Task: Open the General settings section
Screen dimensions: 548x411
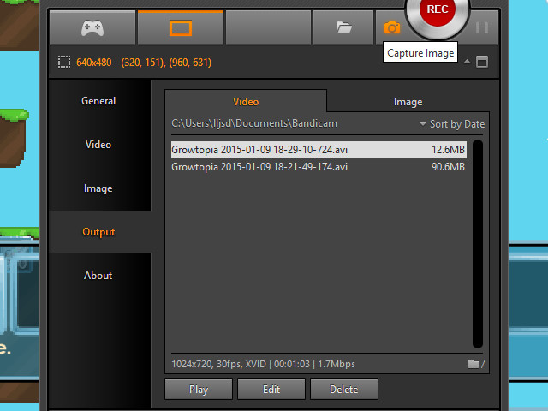Action: [x=98, y=101]
